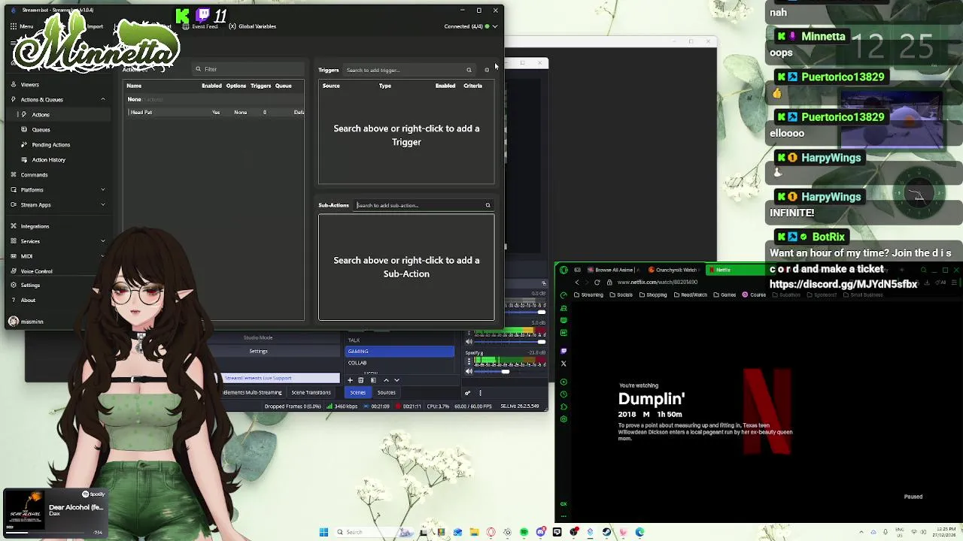
Task: Mute the upper OBS mixer channel
Action: 469,342
